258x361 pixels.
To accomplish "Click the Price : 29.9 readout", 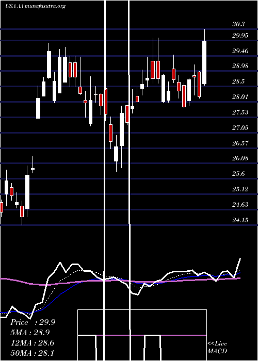I will point(33,322).
